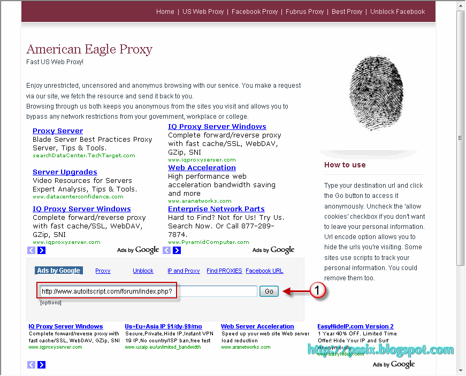Click previous arrow under left ad column

(x=31, y=250)
